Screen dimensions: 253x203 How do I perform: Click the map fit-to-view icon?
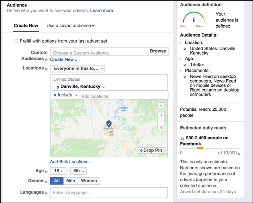tap(161, 127)
